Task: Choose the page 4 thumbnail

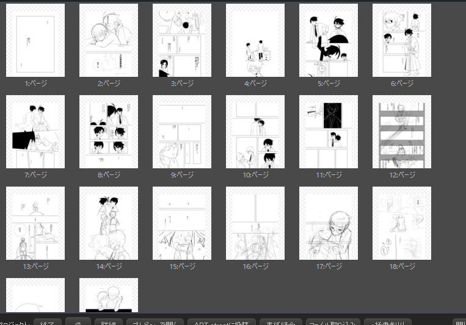Action: 255,40
